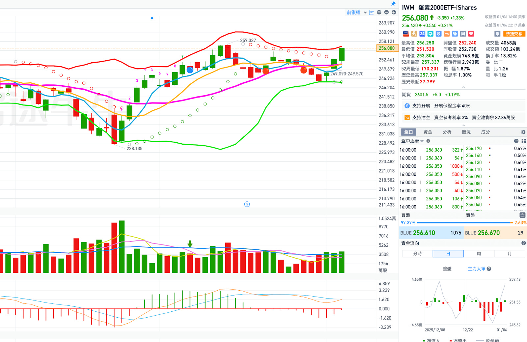Open the 盤口 tab
Screen dimensions: 527x342
[408, 132]
